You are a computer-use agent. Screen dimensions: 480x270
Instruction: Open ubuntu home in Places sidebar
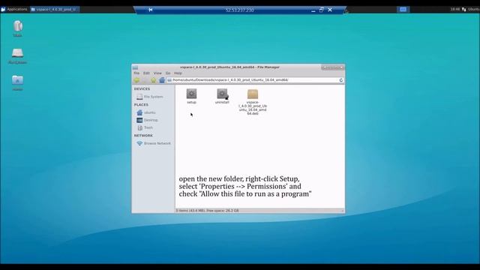click(146, 112)
